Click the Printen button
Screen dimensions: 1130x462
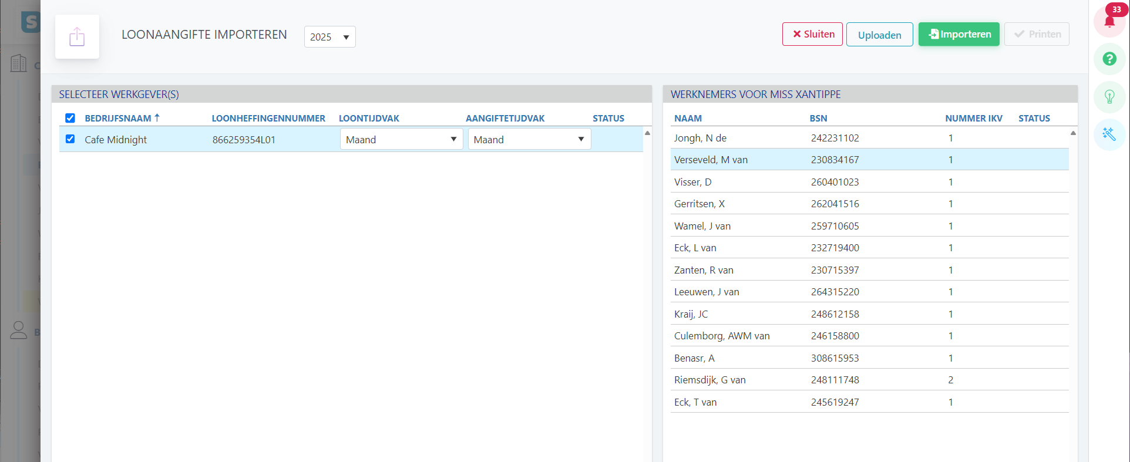1037,34
